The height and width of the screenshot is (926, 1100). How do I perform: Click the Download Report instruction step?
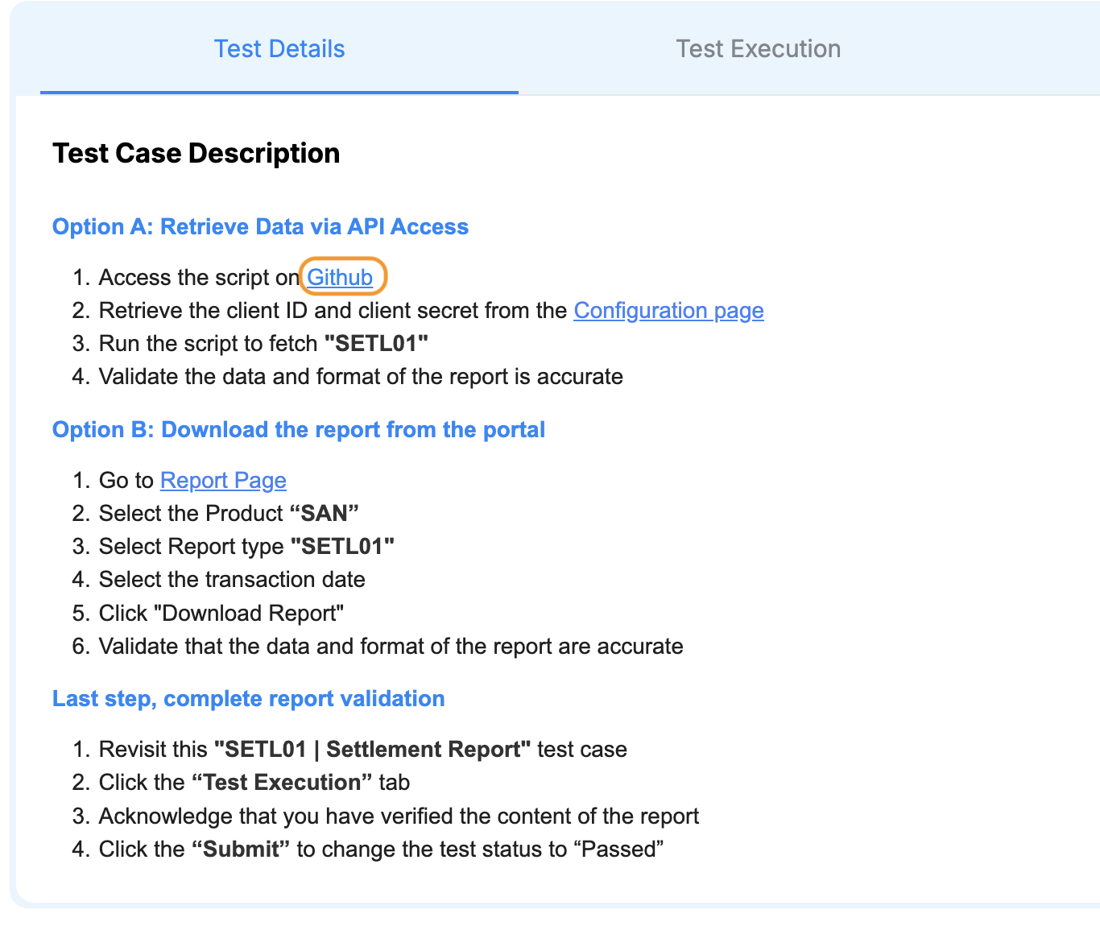pos(221,613)
